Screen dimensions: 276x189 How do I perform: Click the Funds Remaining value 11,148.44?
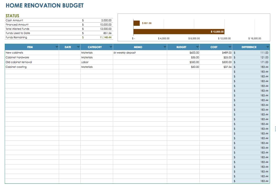coord(106,37)
